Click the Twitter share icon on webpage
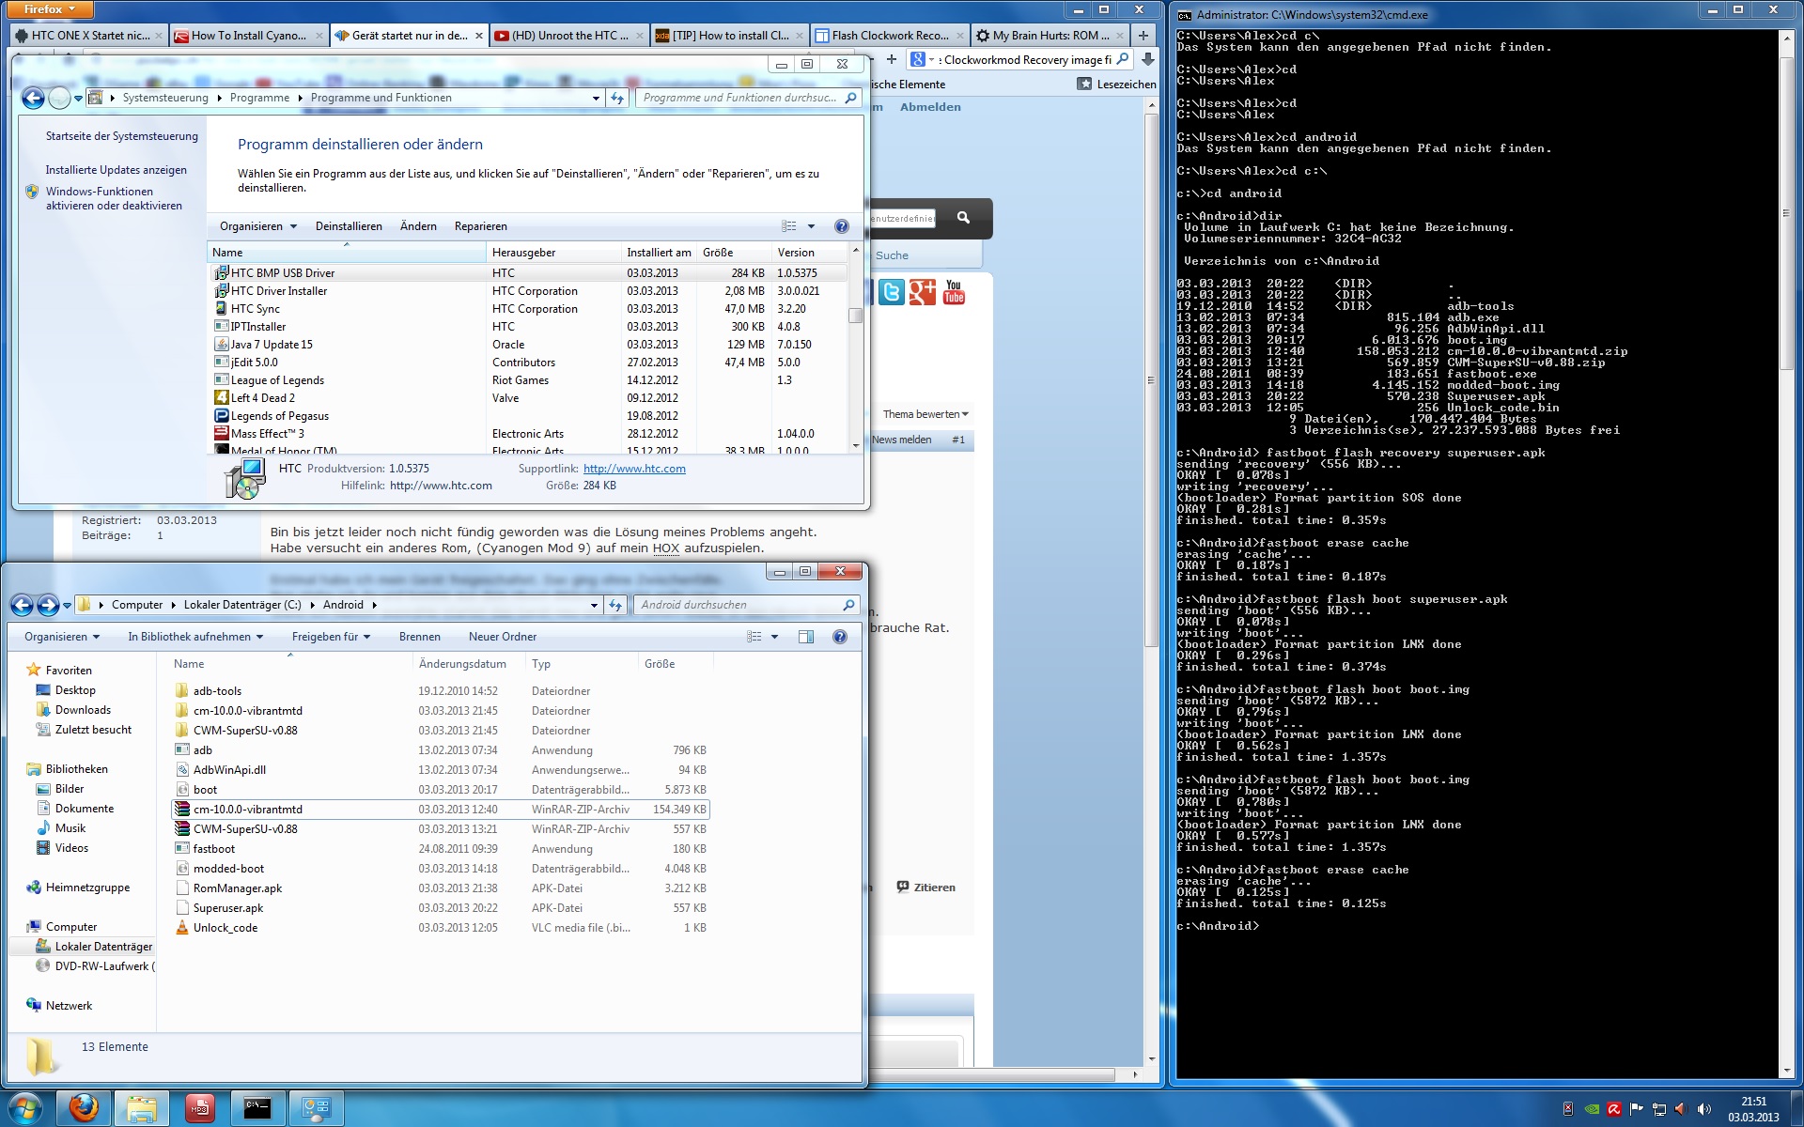 click(891, 292)
